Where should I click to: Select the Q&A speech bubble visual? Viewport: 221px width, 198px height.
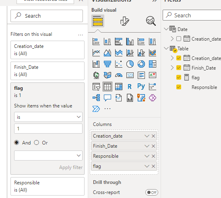click(107, 98)
